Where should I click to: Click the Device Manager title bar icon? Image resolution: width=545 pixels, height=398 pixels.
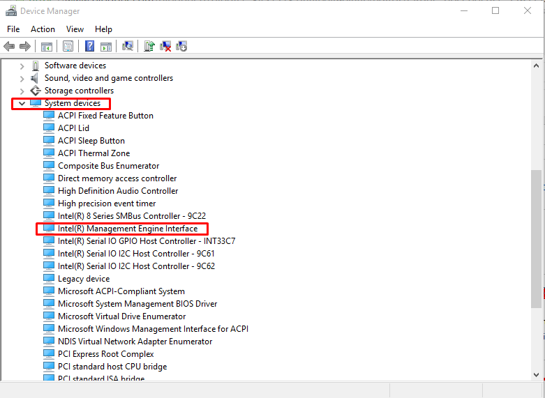click(10, 11)
